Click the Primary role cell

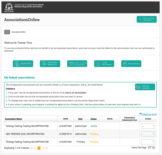[x=81, y=142]
